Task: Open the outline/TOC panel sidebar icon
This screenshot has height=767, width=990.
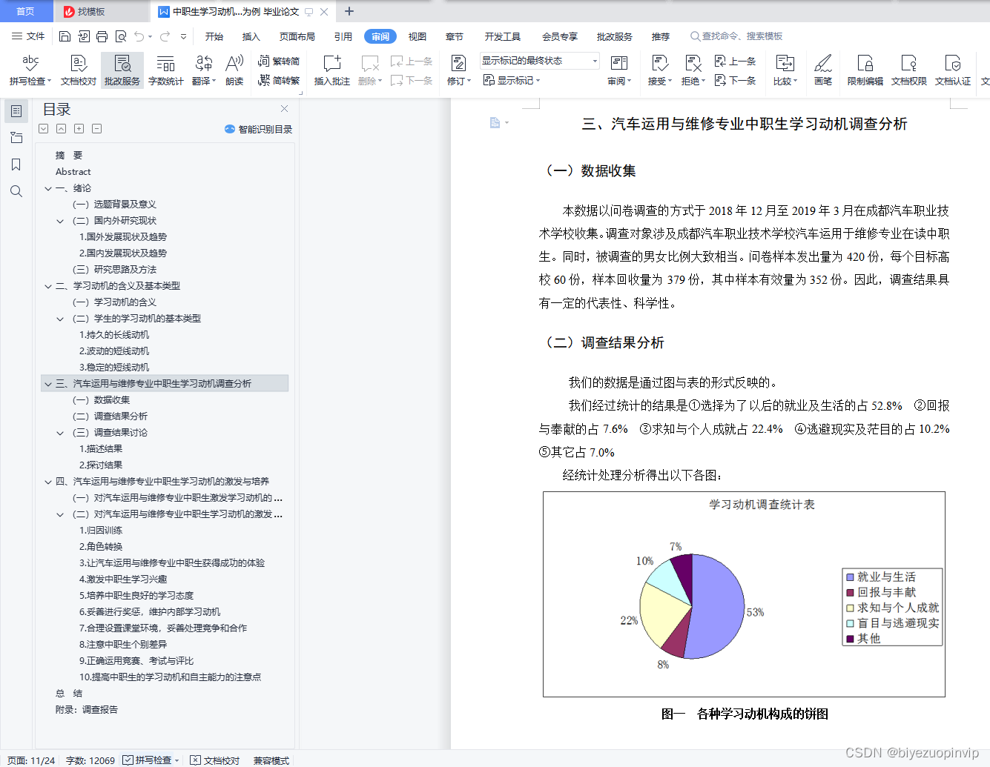Action: pos(16,111)
